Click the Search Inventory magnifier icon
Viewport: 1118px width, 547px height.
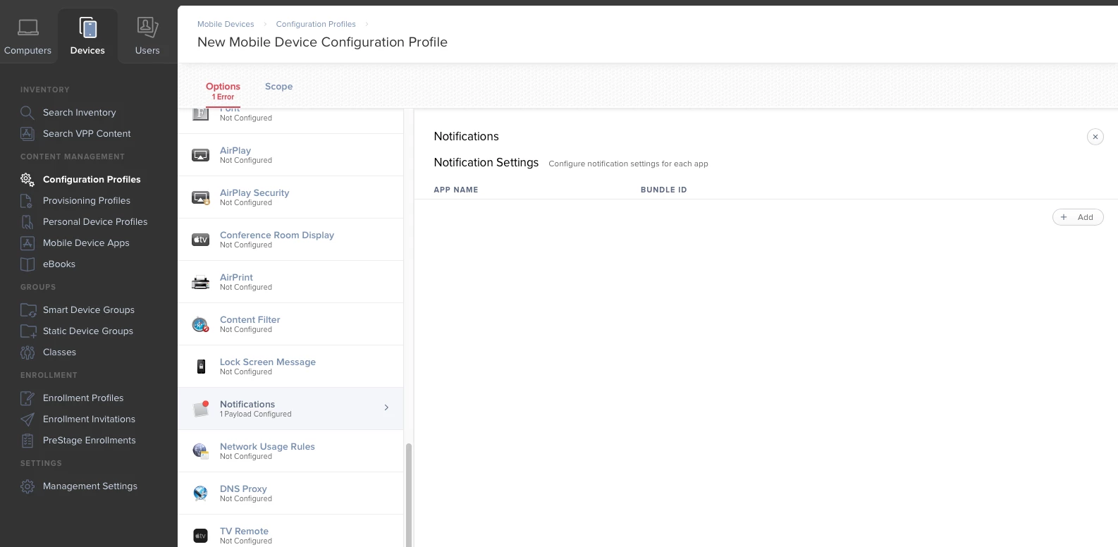click(27, 113)
